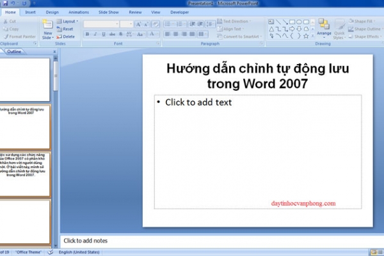The height and width of the screenshot is (256, 384).
Task: Select the Text Box shape
Action: coord(271,22)
